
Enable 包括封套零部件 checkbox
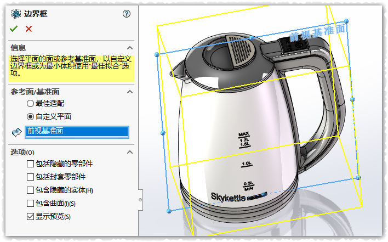(30, 177)
